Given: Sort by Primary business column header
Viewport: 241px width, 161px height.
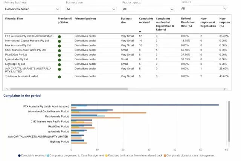Looking at the screenshot, I should tap(85, 18).
